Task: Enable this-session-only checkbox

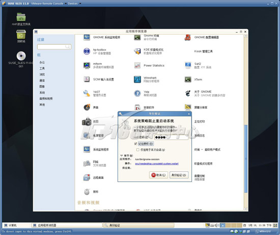Action: 137,150
